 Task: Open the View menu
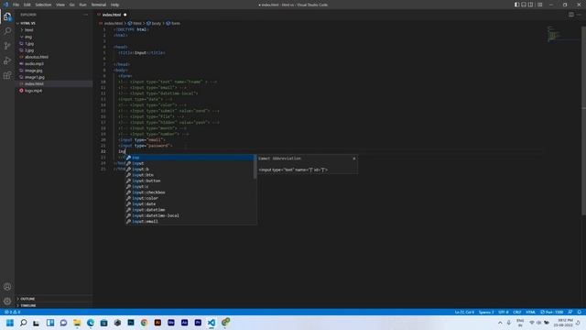(60, 5)
